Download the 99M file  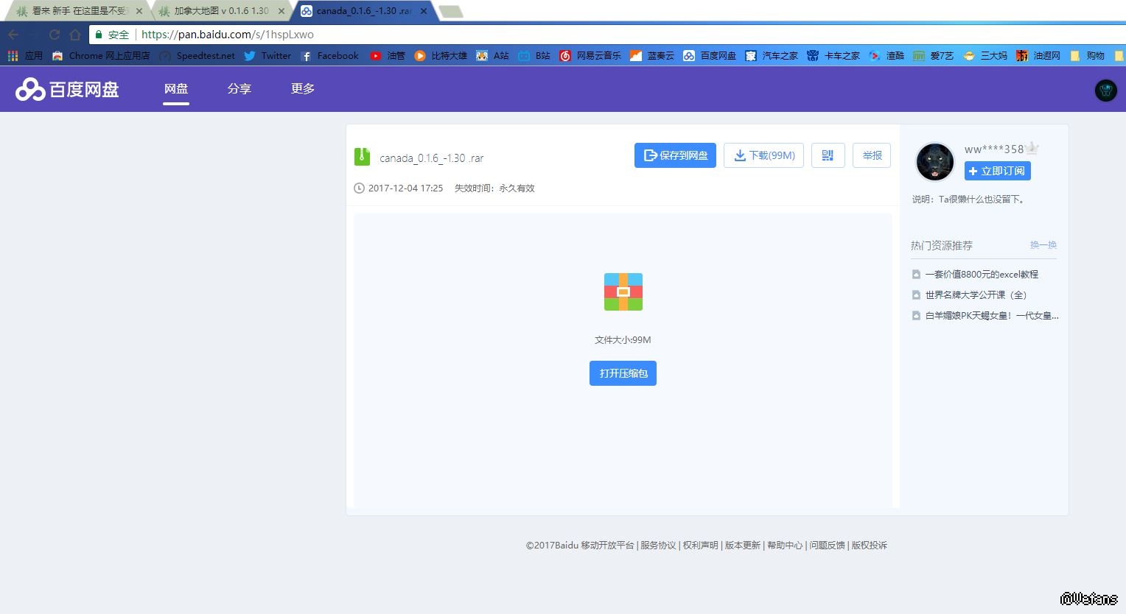click(763, 155)
